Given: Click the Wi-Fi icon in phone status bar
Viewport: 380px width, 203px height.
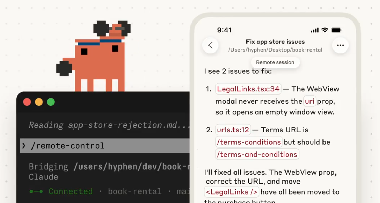Looking at the screenshot, I should coord(325,30).
